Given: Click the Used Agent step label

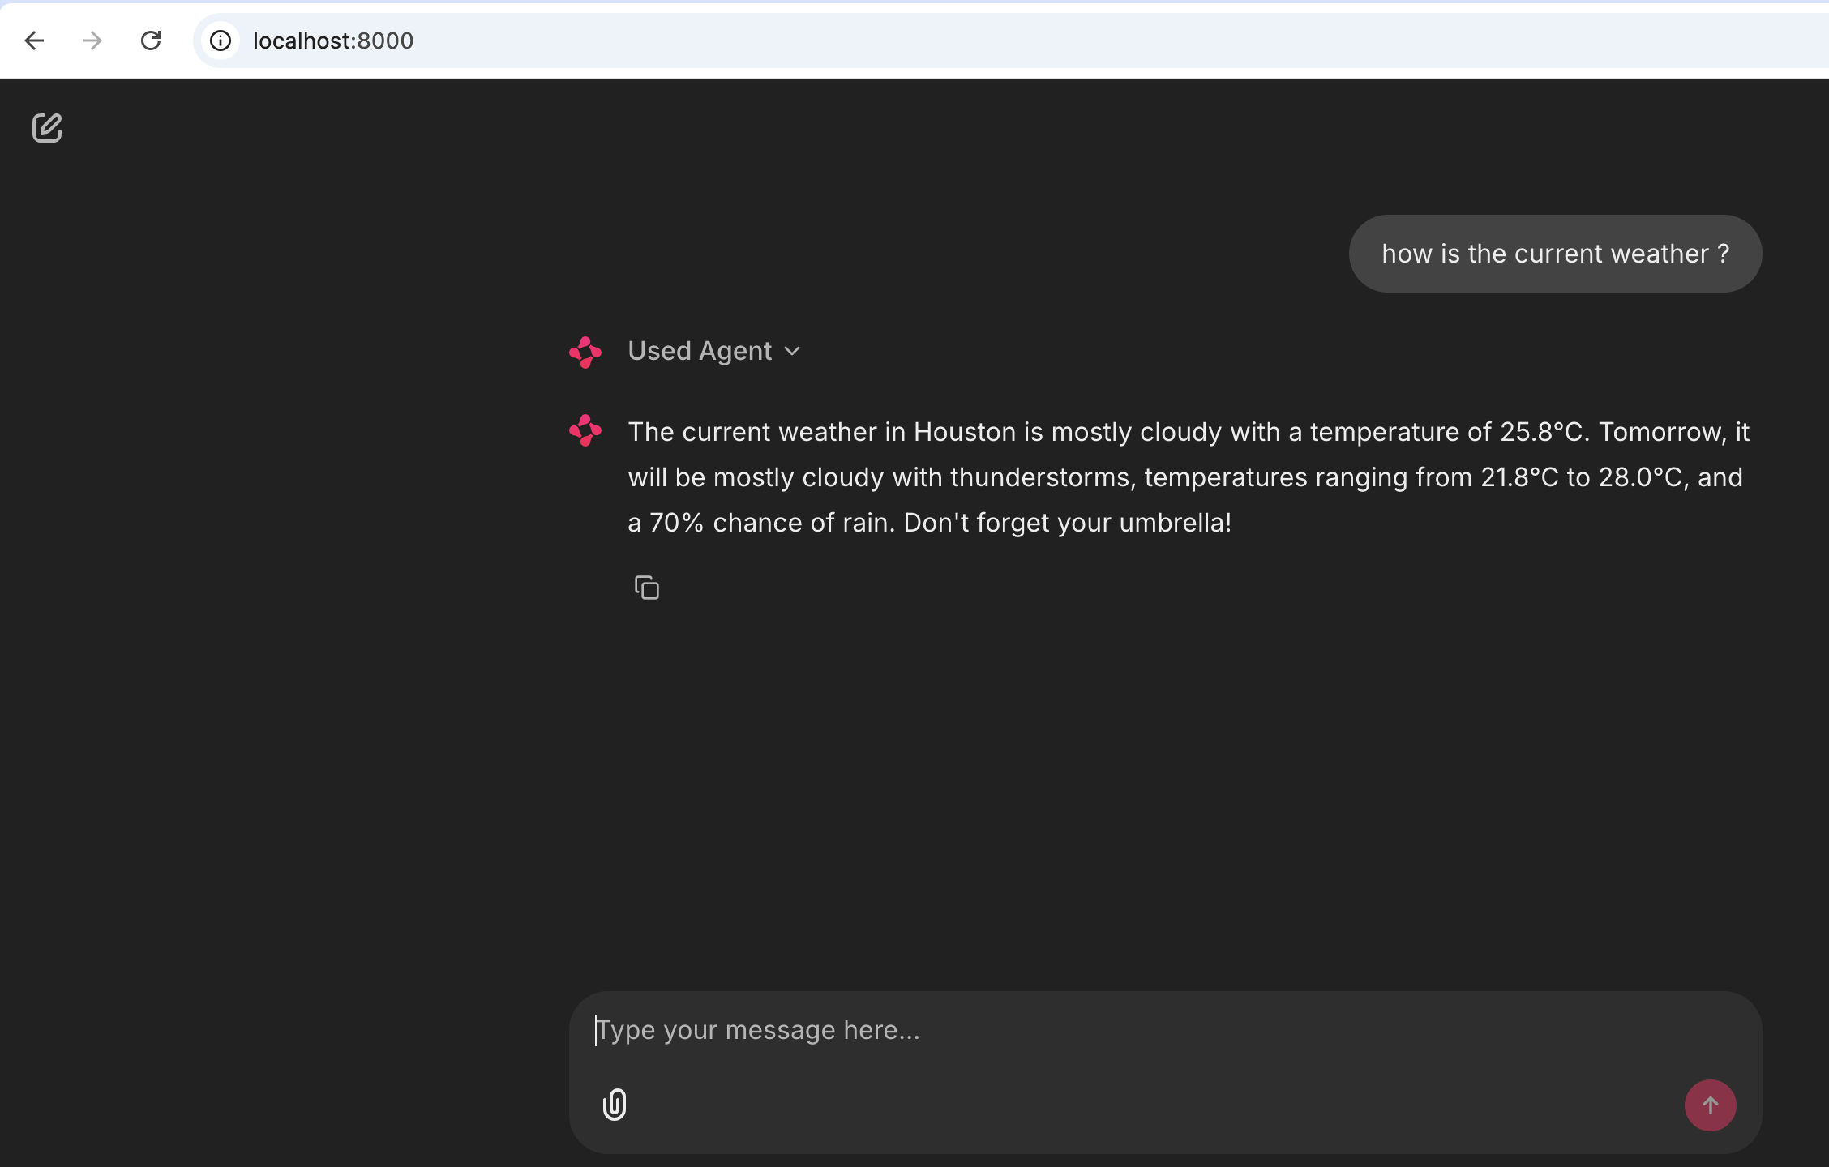Looking at the screenshot, I should coord(700,351).
